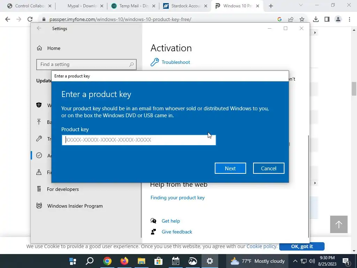Open Backup arrow icon in sidebar

coord(39,122)
